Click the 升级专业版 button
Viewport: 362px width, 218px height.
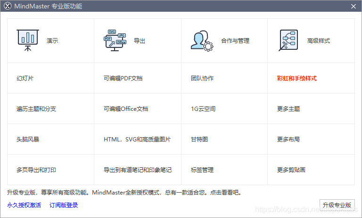tap(337, 205)
